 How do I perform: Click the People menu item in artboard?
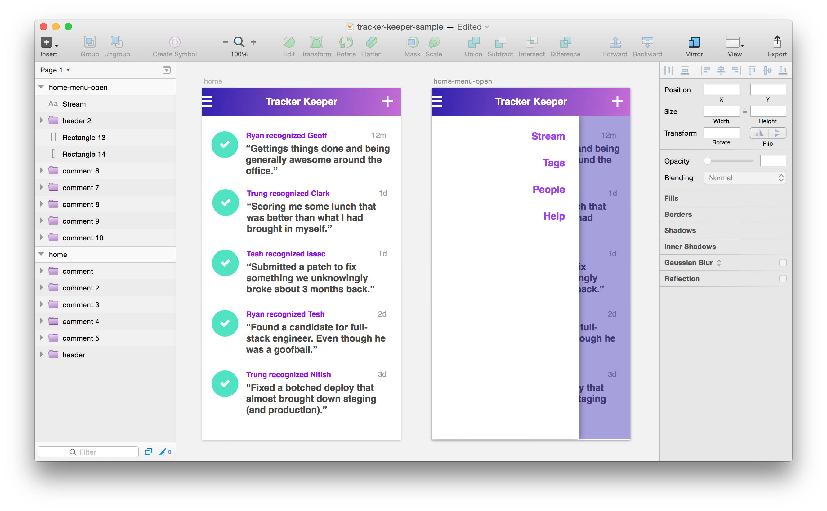coord(548,189)
